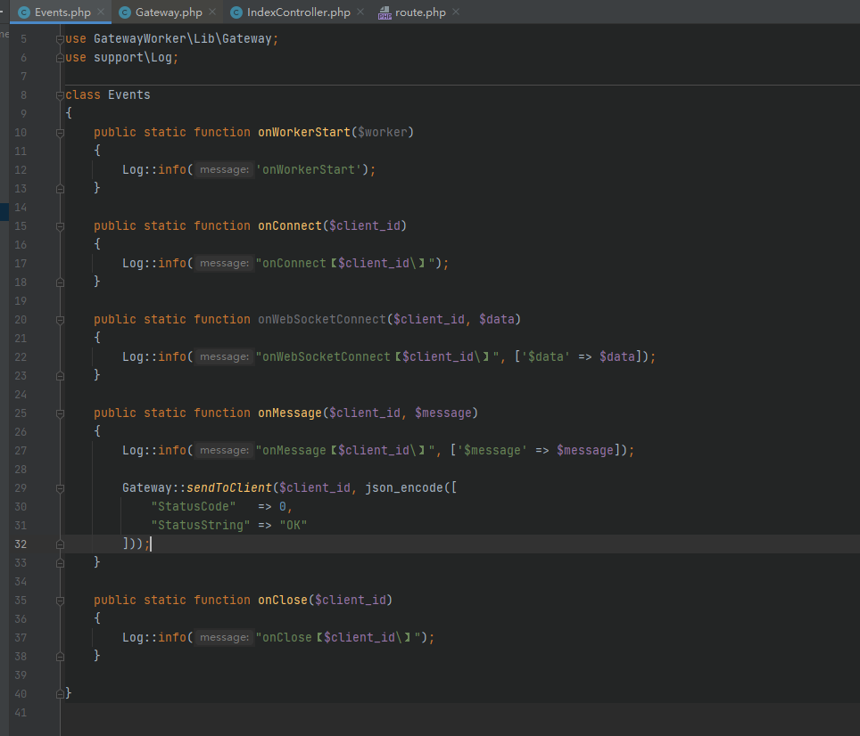
Task: Click the sendToClient method call
Action: tap(229, 488)
